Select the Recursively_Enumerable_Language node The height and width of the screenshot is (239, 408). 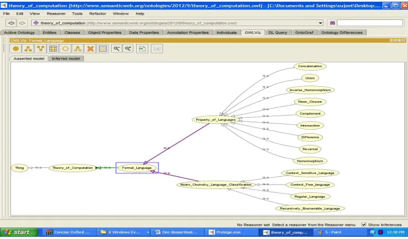(x=310, y=208)
